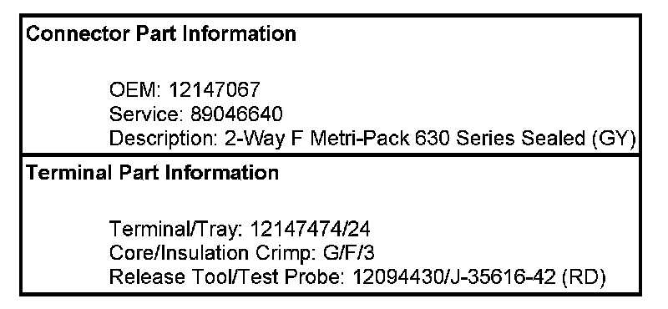Image resolution: width=668 pixels, height=309 pixels.
Task: Click the (RD) probe color code
Action: click(x=584, y=277)
